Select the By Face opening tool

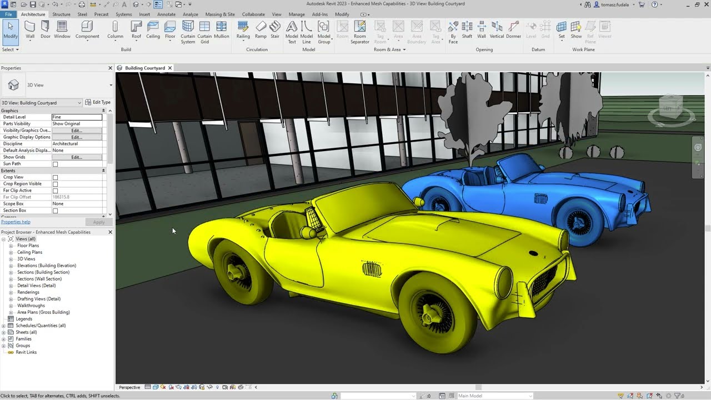click(x=453, y=32)
